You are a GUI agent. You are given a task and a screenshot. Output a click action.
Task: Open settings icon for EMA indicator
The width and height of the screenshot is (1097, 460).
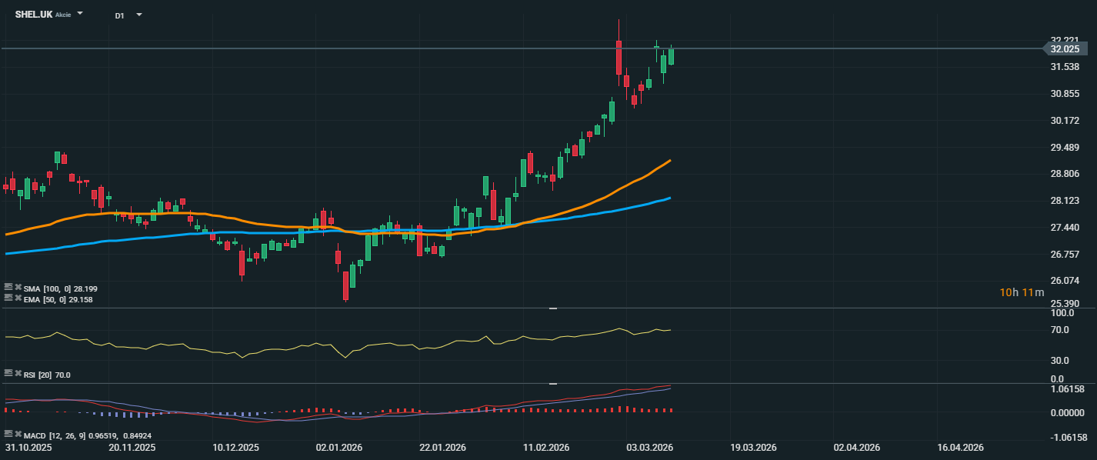[8, 298]
